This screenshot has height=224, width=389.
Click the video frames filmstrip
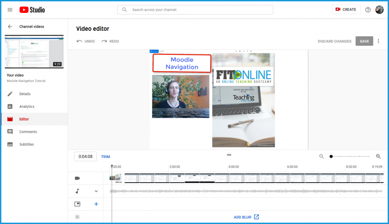tap(247, 178)
